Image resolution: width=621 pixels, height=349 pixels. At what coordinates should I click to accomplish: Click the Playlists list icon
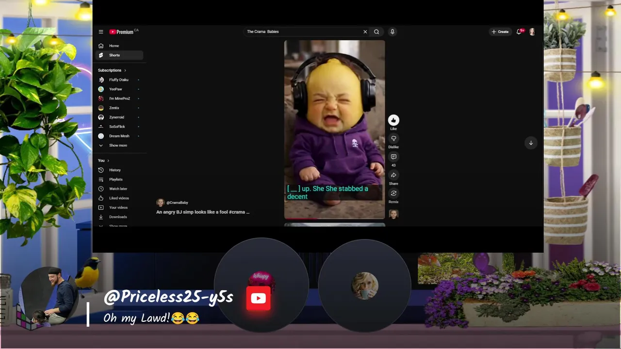coord(101,179)
